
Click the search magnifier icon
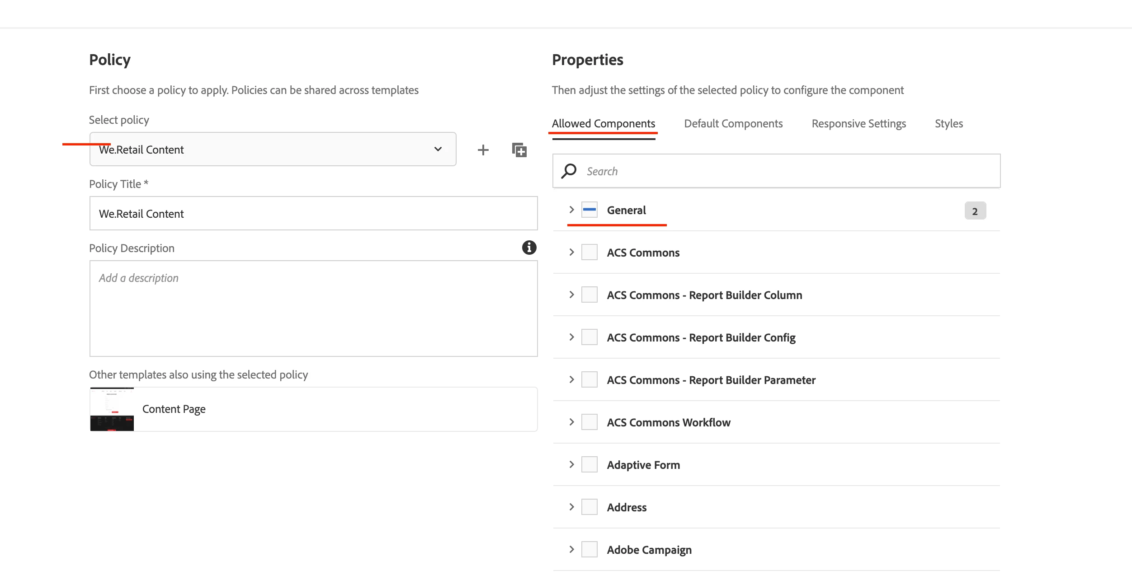(569, 171)
